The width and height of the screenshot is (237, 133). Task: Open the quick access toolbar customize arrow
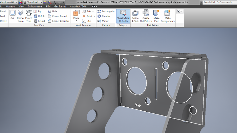coord(64,2)
